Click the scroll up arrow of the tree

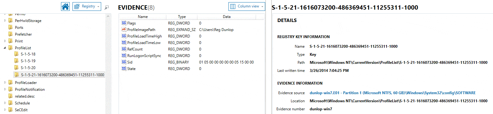[108, 16]
